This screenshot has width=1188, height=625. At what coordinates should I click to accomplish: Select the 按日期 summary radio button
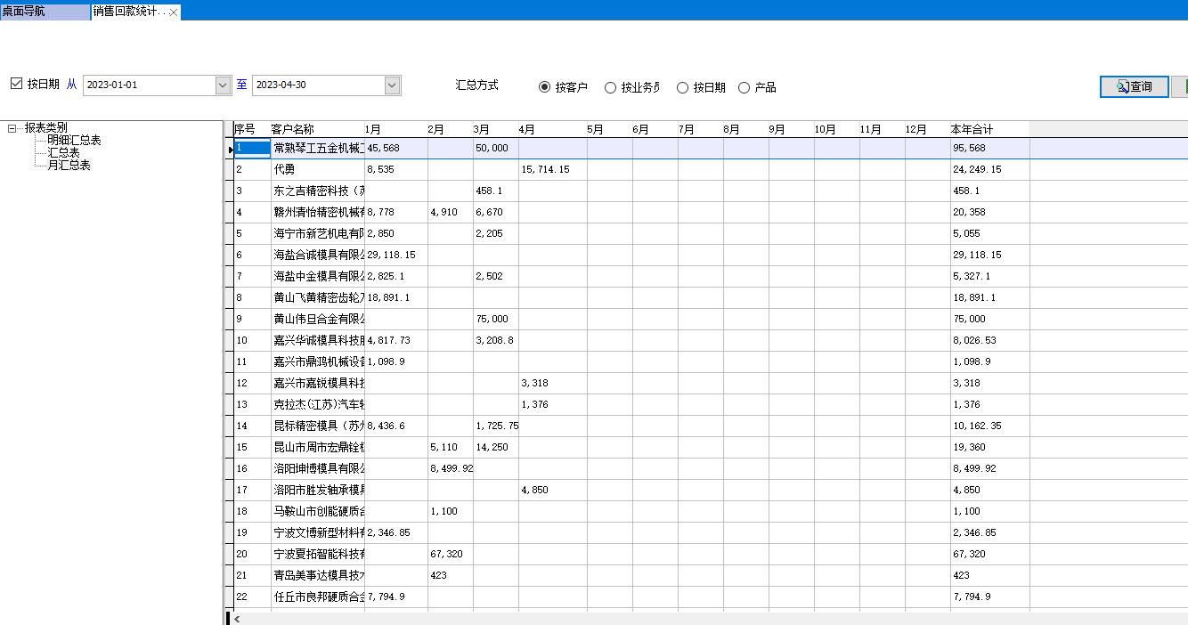point(681,86)
